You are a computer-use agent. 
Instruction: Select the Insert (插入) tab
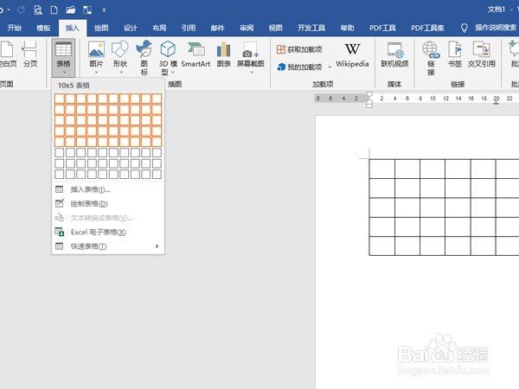click(73, 28)
